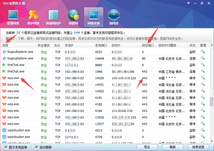Viewport: 214px width, 151px height.
Task: Click the vertical scrollbar thumb
Action: coord(212,101)
